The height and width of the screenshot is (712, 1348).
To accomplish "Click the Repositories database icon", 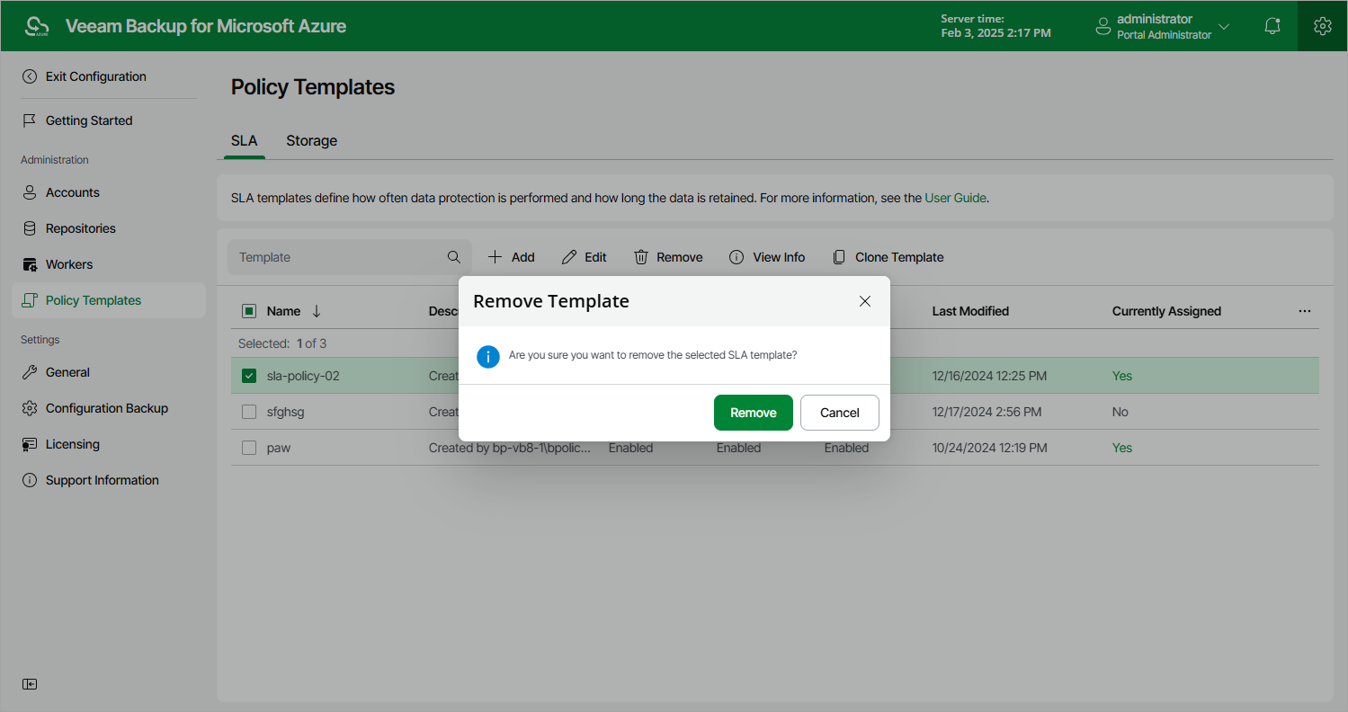I will coord(30,228).
